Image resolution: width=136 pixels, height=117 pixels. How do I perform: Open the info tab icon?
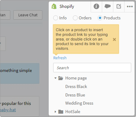[96, 6]
